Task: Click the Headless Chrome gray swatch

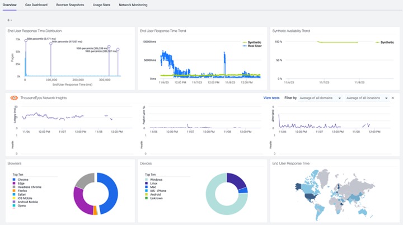Action: 14,187
